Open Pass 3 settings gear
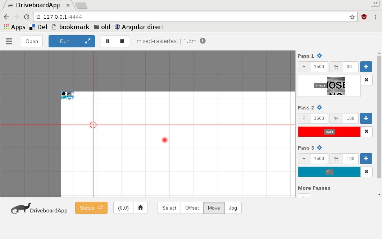 click(319, 148)
